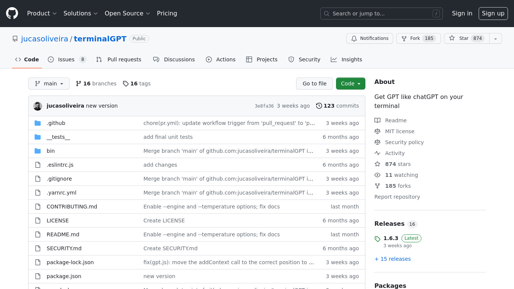514x289 pixels.
Task: Click the history clock icon near 123 commits
Action: point(319,106)
